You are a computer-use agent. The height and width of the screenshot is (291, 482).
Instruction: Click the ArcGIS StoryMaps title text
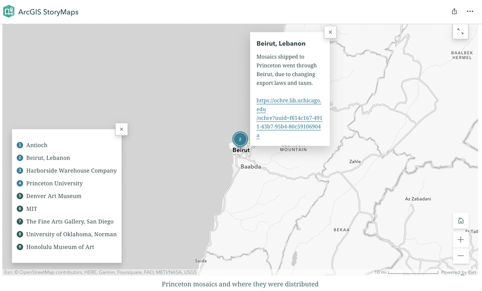[48, 12]
